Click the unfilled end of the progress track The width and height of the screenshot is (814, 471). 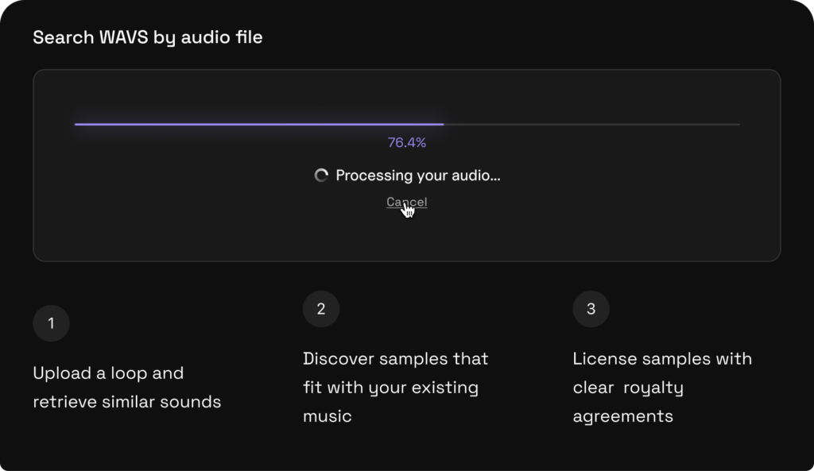tap(596, 124)
